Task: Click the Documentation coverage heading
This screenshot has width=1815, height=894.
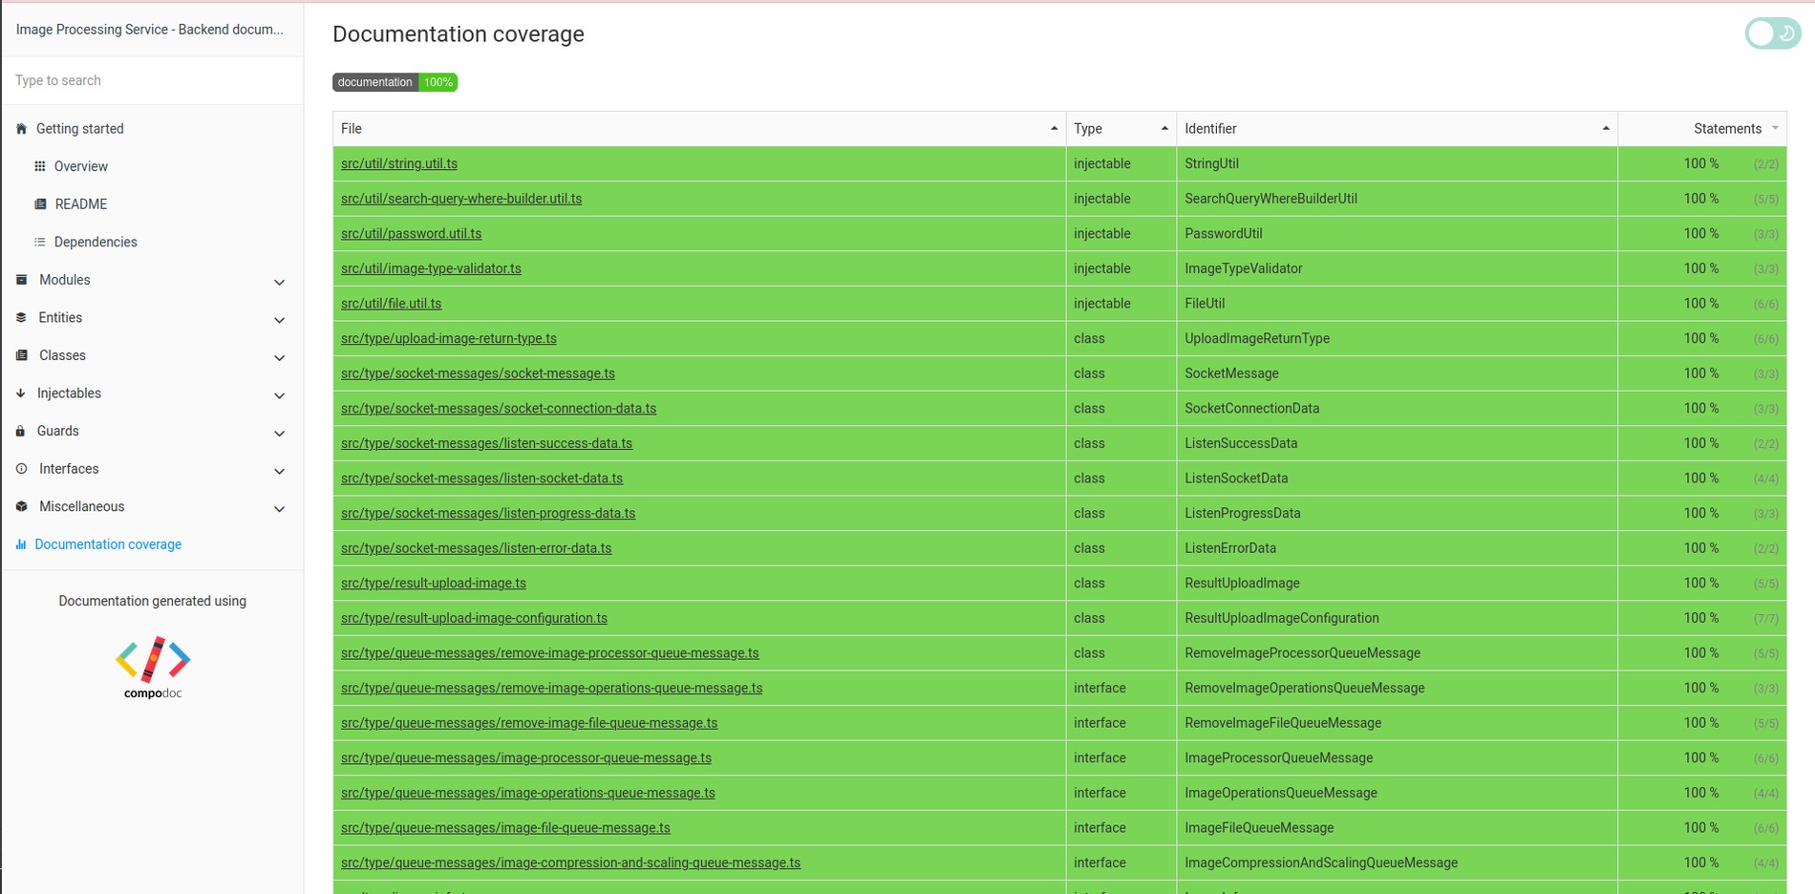Action: [x=459, y=34]
